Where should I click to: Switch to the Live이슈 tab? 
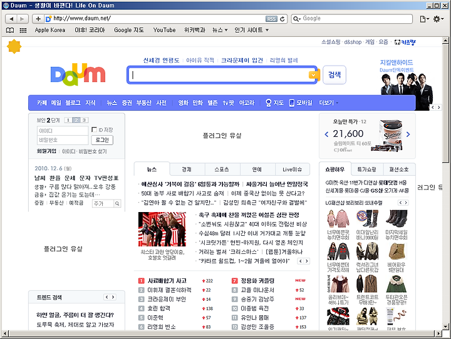tap(293, 169)
